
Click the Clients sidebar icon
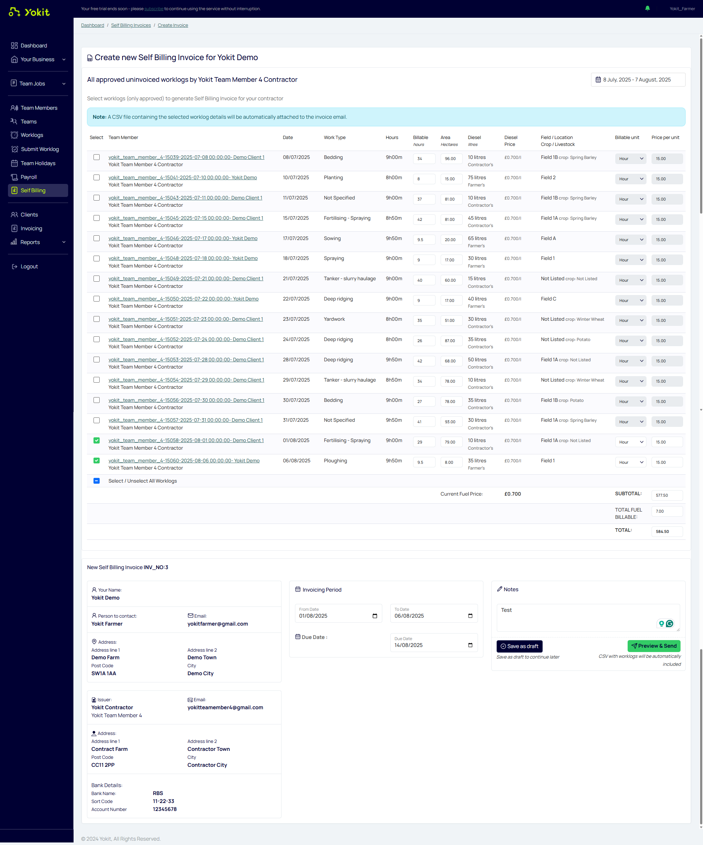click(14, 215)
